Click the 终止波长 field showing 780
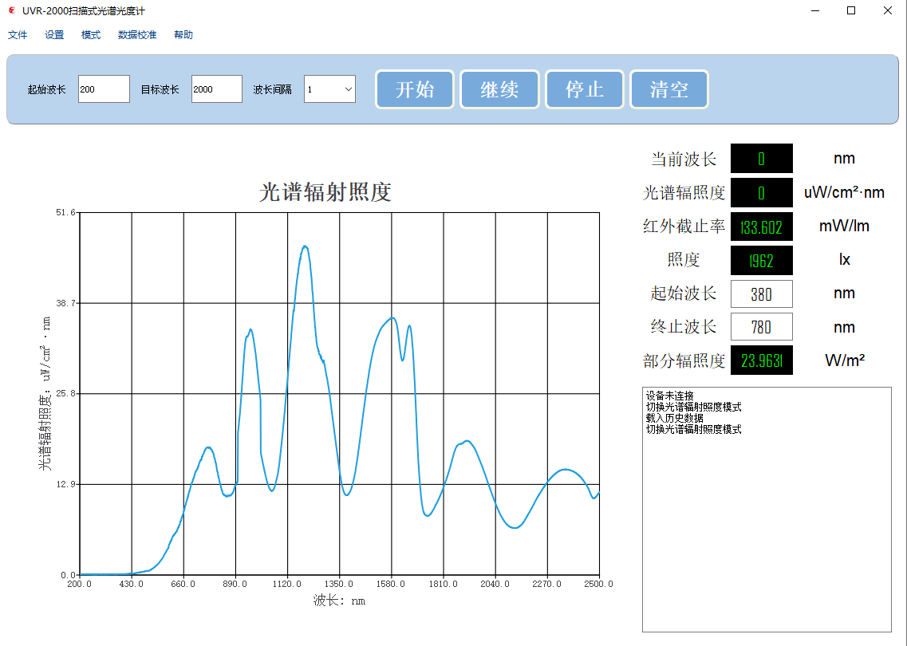 tap(761, 327)
